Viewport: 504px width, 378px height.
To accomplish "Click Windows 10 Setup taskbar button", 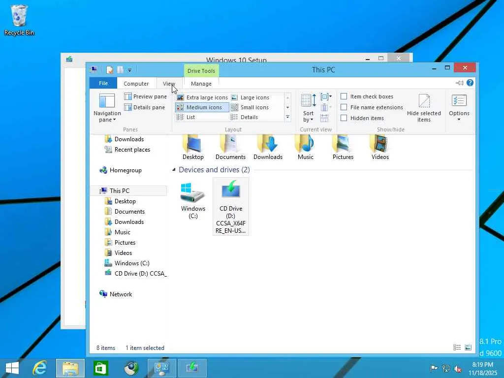I will click(192, 368).
